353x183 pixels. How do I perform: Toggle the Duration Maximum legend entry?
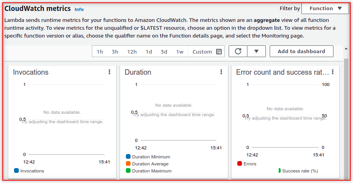(x=148, y=171)
